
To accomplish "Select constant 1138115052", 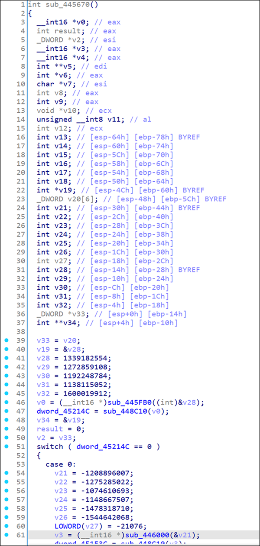I will (x=86, y=385).
